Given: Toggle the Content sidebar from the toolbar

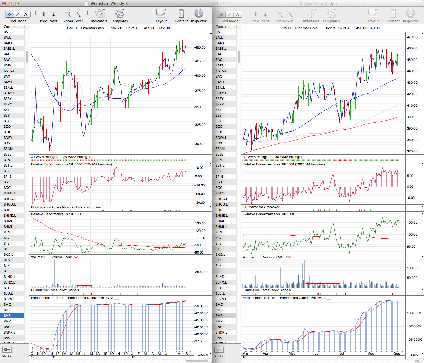Looking at the screenshot, I should [181, 14].
